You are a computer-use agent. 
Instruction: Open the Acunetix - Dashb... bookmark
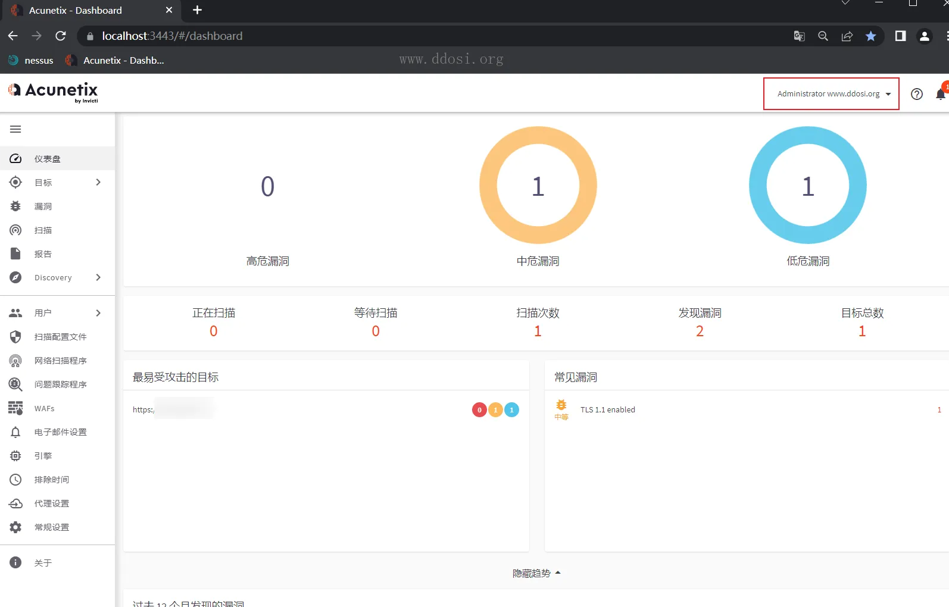tap(115, 60)
